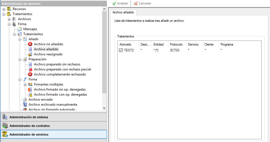Screen dimensions: 270x142
Task: Uncheck the TEST2 activated checkbox
Action: (121, 50)
